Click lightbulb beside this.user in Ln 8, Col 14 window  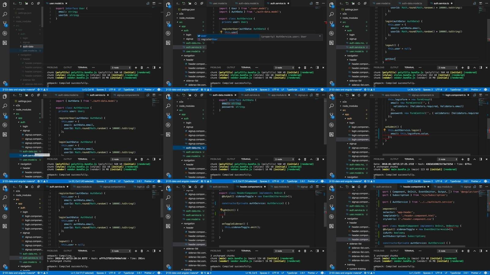point(221,32)
